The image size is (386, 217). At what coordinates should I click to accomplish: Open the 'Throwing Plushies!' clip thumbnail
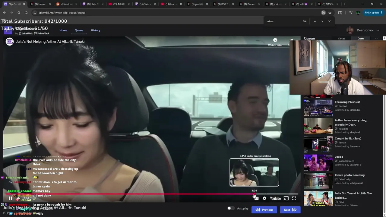coord(318,108)
